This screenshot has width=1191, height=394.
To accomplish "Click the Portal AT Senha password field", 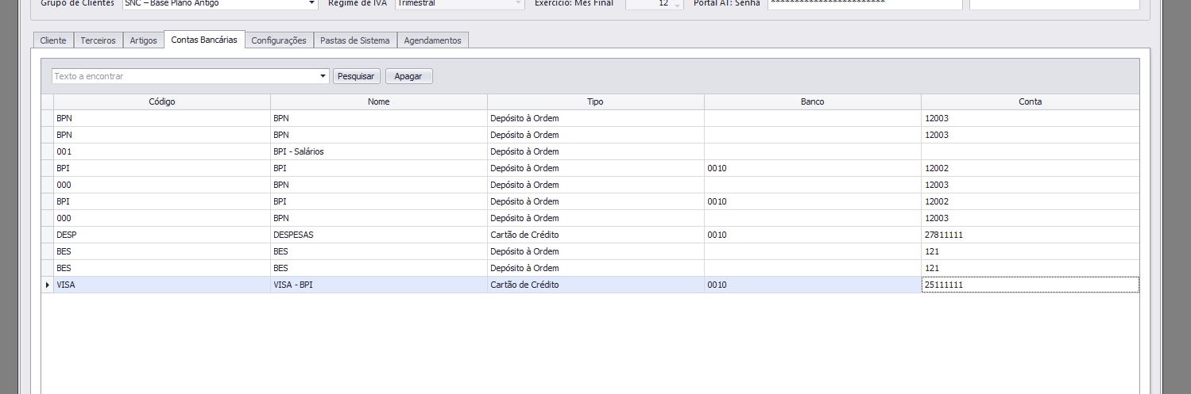I will tap(864, 4).
